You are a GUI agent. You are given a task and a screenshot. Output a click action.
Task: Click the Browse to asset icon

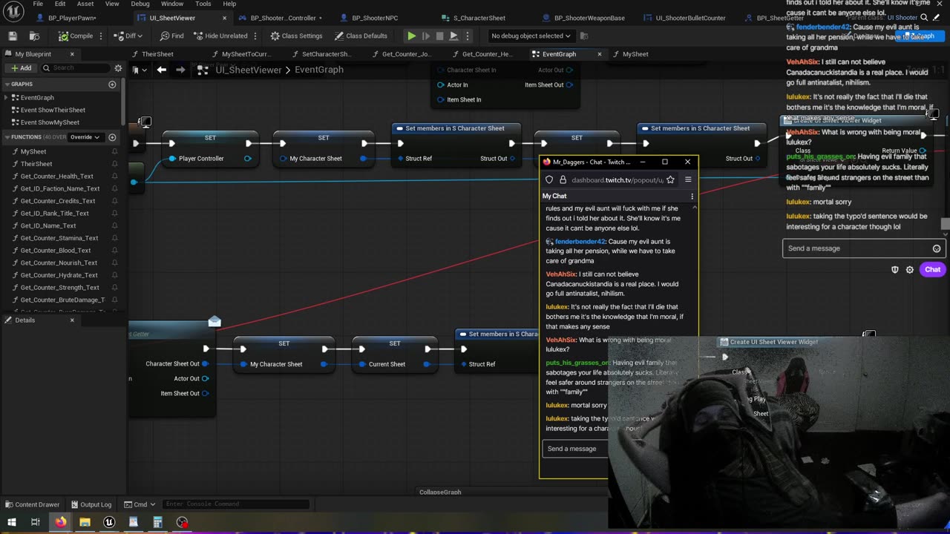coord(34,36)
